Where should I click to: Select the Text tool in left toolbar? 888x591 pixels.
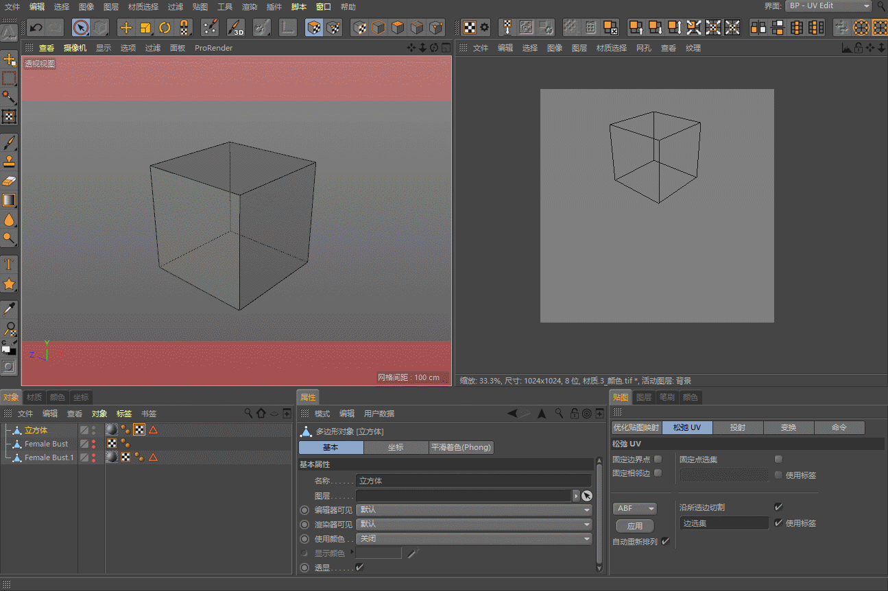tap(9, 264)
